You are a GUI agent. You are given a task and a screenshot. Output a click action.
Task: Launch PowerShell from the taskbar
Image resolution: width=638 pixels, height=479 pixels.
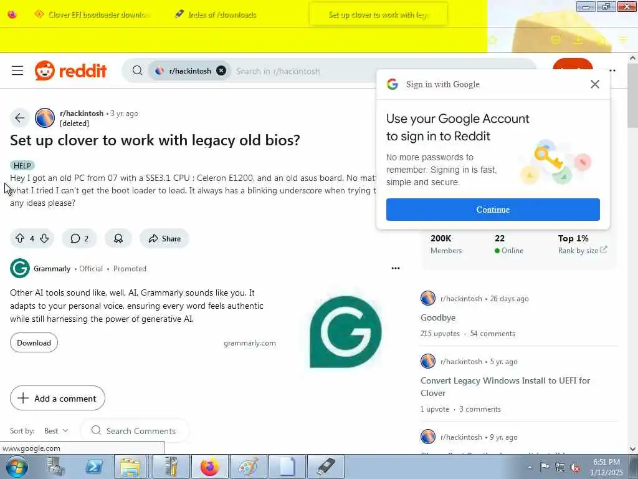coord(94,467)
